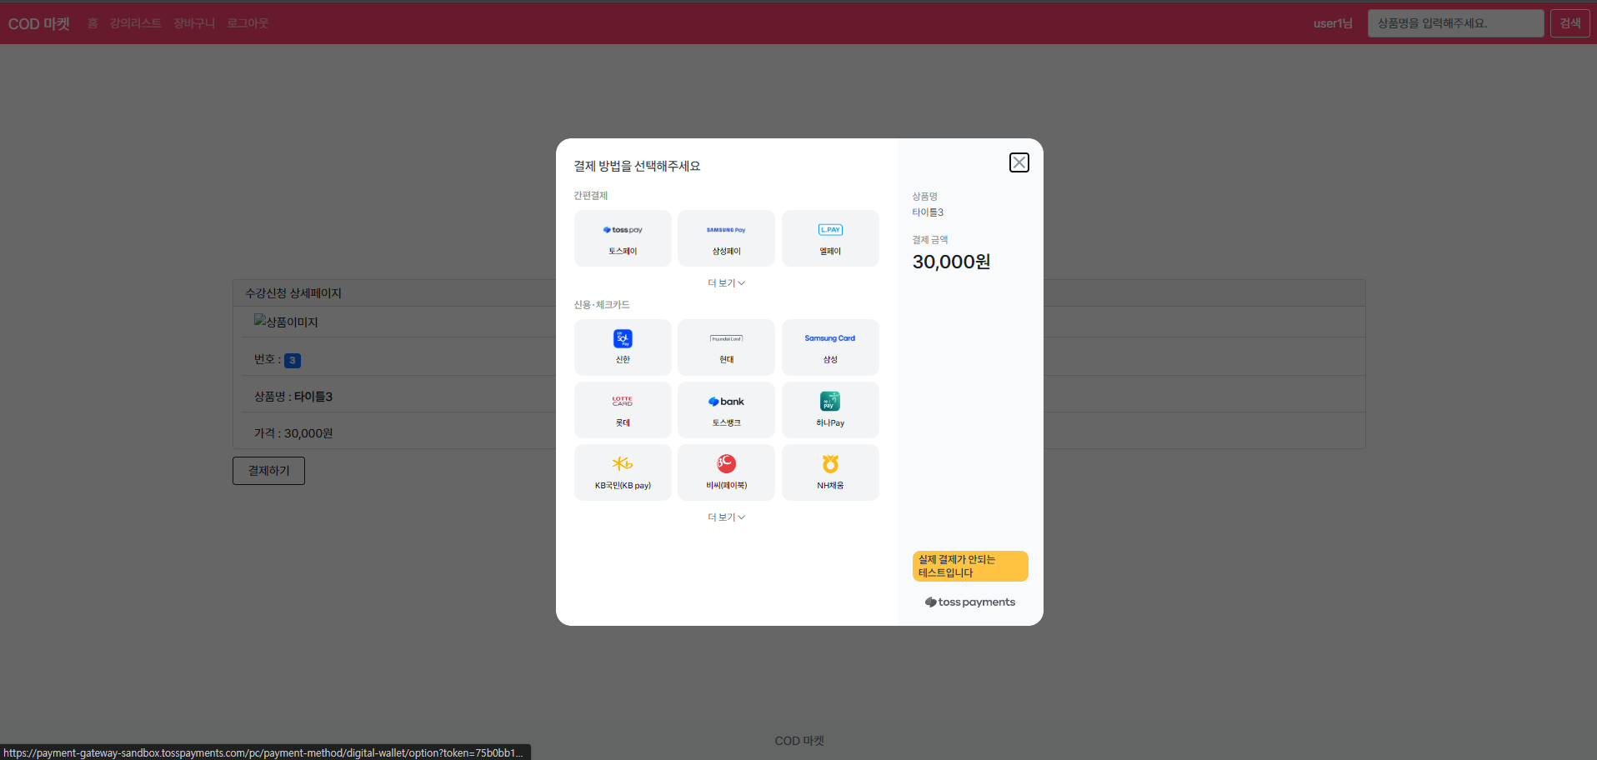This screenshot has width=1597, height=760.
Task: Open 강의리스트 navigation item
Action: [136, 23]
